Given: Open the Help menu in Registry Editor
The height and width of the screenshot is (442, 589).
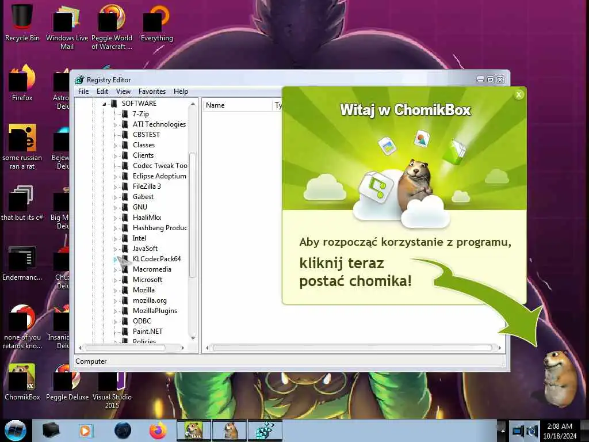Looking at the screenshot, I should click(181, 92).
